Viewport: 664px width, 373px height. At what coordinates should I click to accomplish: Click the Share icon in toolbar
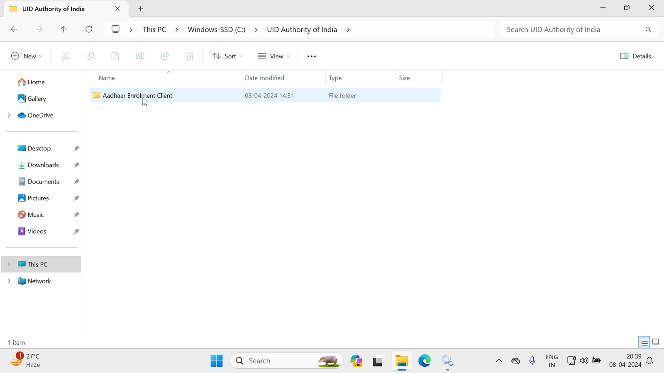(165, 56)
